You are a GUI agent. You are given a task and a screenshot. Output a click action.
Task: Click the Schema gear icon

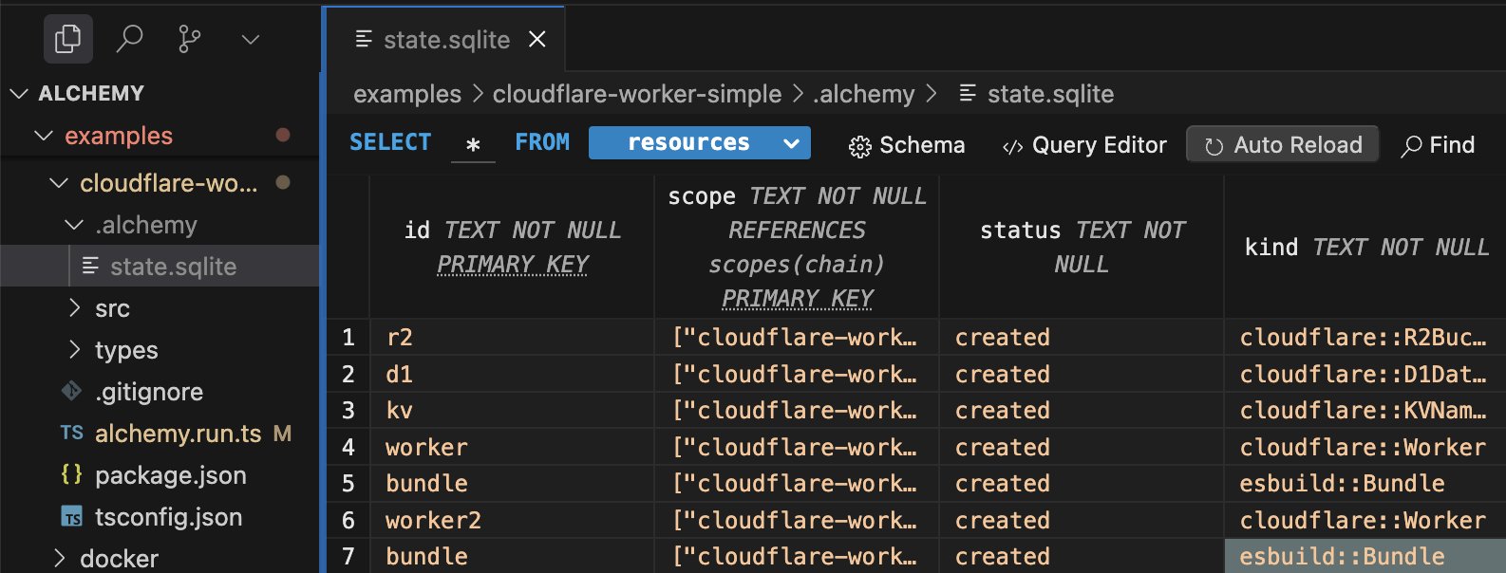pos(859,146)
